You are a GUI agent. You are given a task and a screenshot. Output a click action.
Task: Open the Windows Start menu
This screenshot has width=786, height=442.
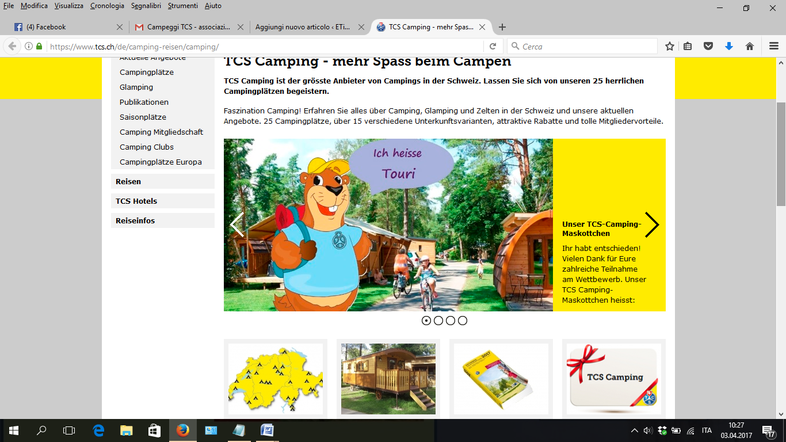click(13, 430)
